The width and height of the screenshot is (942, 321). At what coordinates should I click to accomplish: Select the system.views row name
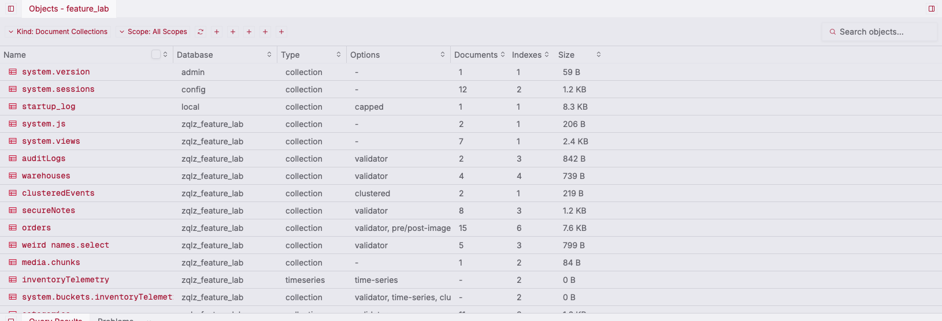51,141
